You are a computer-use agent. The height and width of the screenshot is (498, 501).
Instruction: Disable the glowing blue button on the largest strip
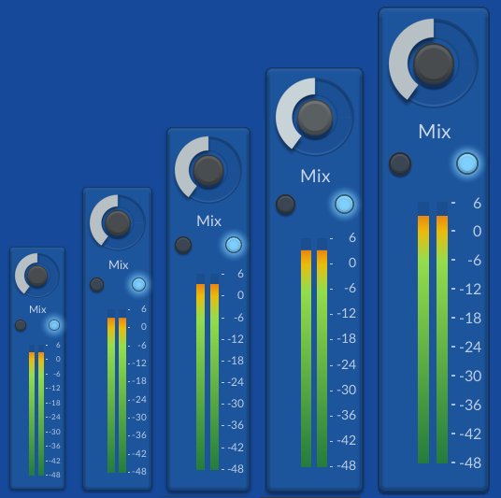[x=467, y=164]
